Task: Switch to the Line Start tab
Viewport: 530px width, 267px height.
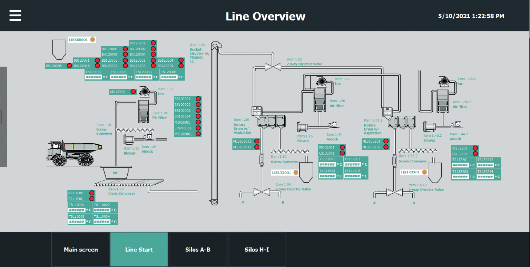Action: point(139,249)
